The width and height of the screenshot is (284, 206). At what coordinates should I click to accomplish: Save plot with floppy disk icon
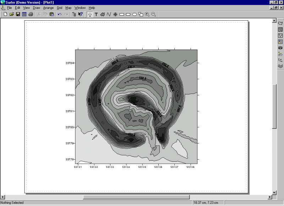tap(18, 14)
